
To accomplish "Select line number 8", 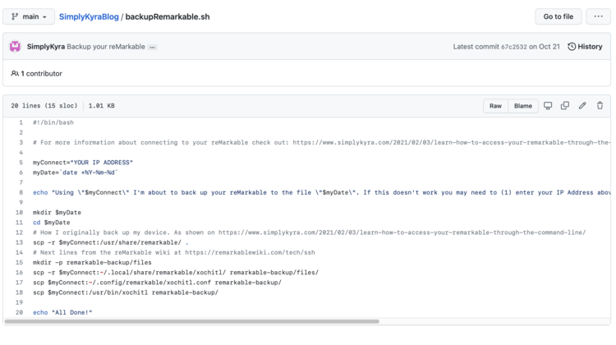I will pos(21,192).
